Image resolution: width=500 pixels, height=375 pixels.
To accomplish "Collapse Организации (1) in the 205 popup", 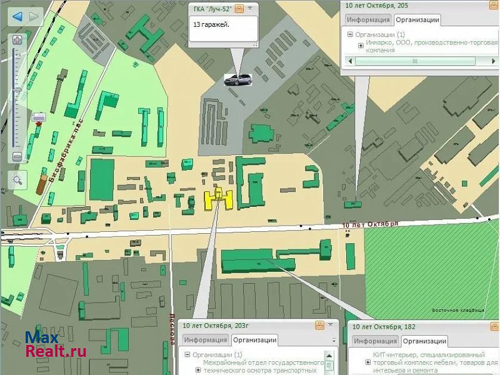I will 350,35.
